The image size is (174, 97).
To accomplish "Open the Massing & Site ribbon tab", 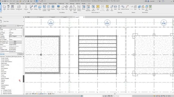I will (x=52, y=4).
